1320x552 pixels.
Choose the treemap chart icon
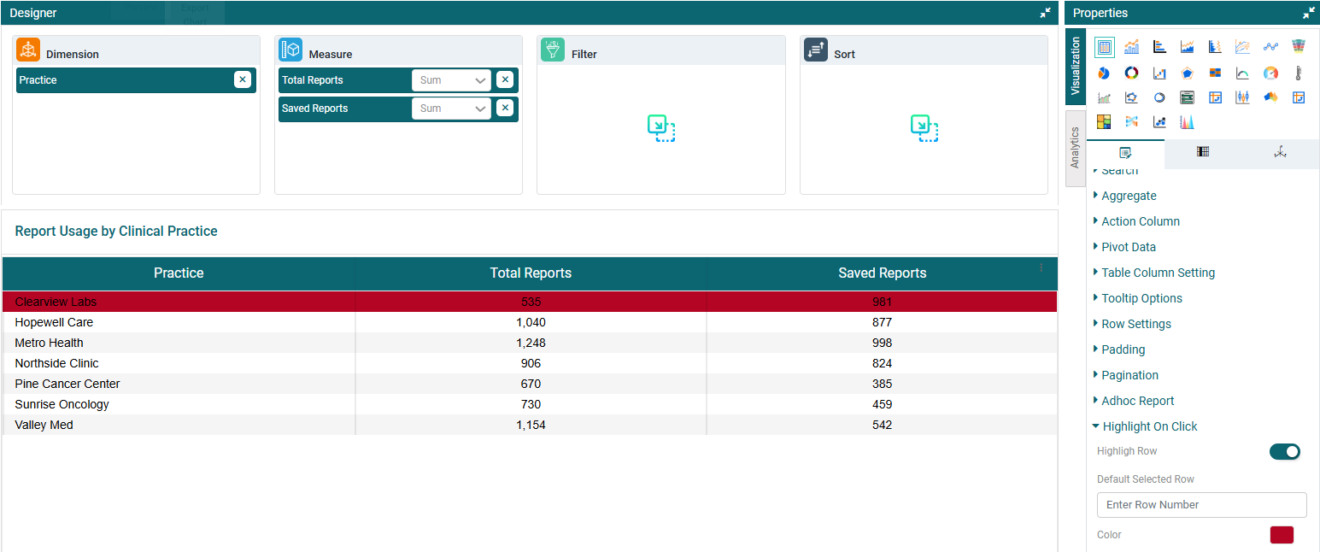[1104, 121]
